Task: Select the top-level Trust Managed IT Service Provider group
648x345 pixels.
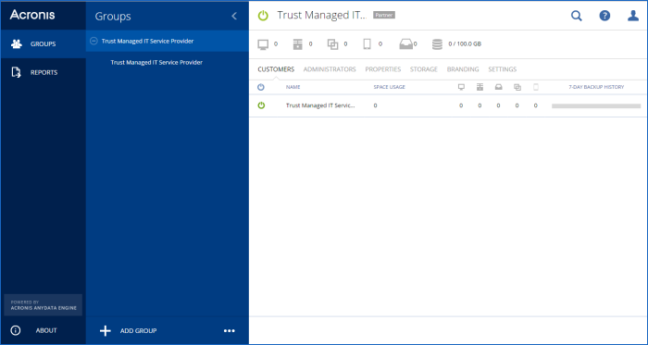Action: pos(168,42)
